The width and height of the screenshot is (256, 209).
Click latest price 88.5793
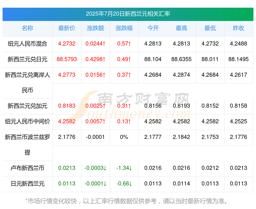click(67, 59)
